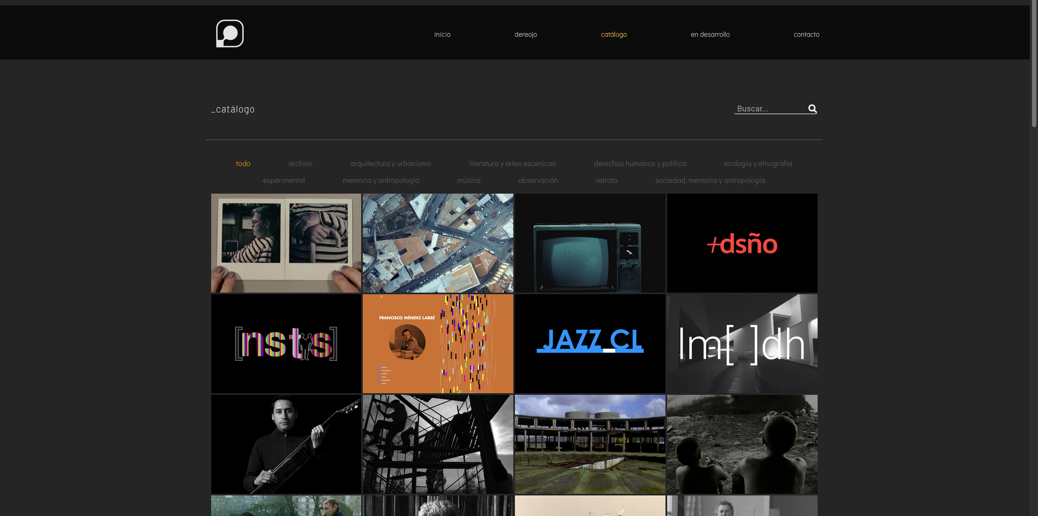This screenshot has height=516, width=1038.
Task: Open the JAZZ_CL project thumbnail
Action: 590,343
